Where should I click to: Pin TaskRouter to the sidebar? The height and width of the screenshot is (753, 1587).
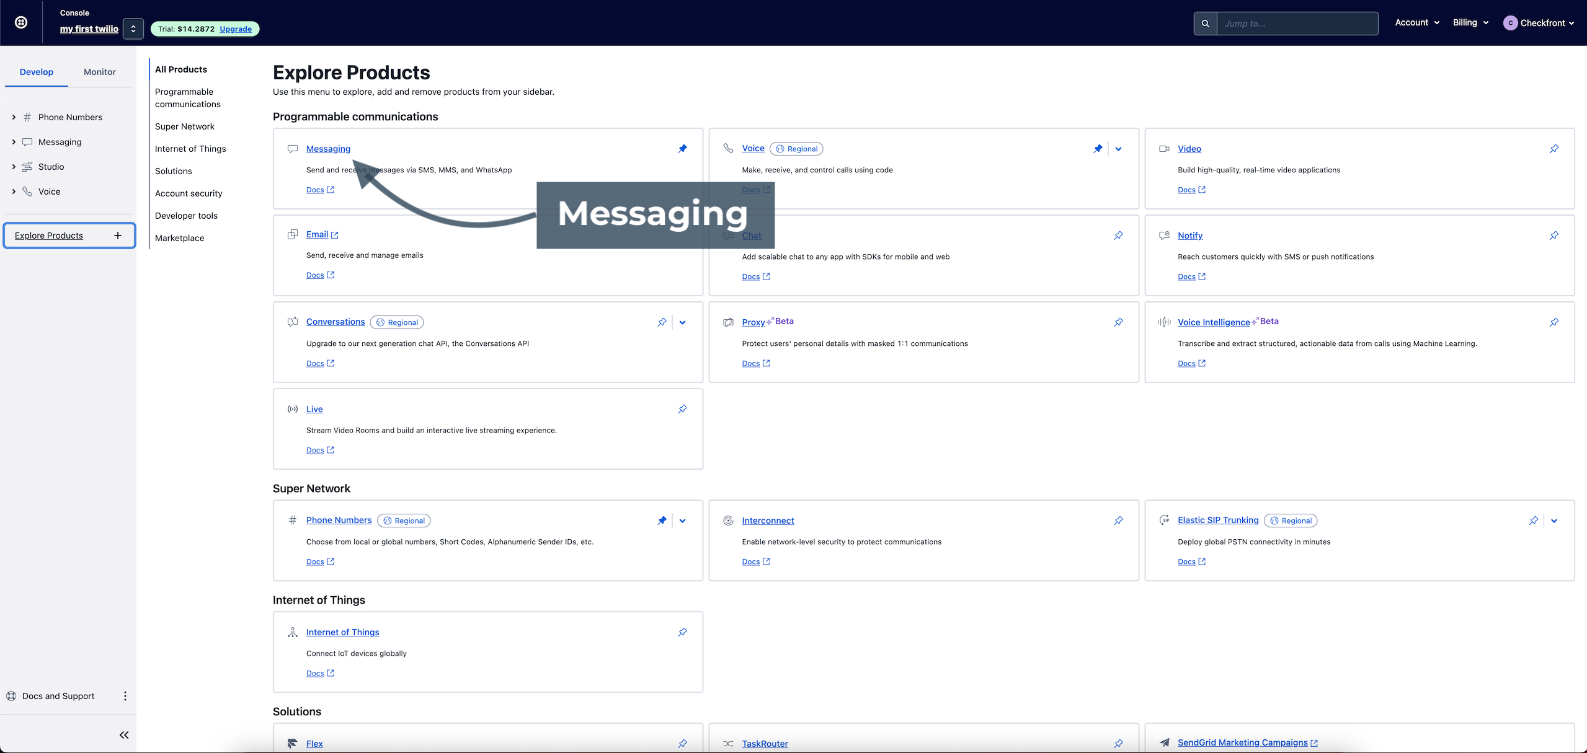tap(1118, 744)
